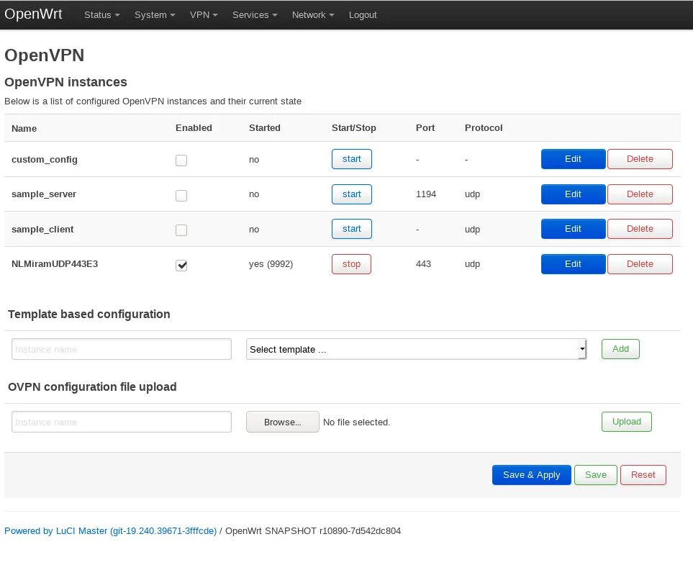The height and width of the screenshot is (570, 693).
Task: Click the template Instance name field
Action: pos(121,348)
